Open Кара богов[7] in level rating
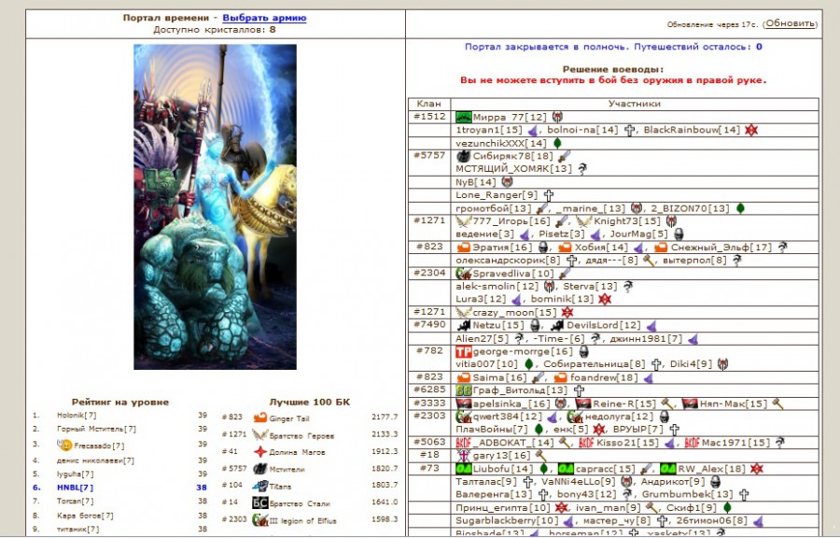The height and width of the screenshot is (538, 840). click(x=85, y=516)
